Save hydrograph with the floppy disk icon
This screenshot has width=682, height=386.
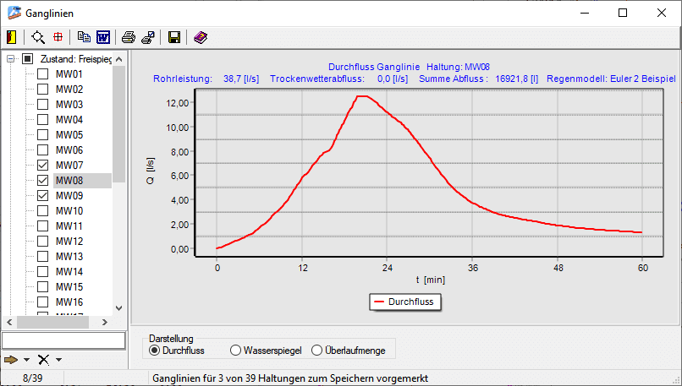coord(174,37)
